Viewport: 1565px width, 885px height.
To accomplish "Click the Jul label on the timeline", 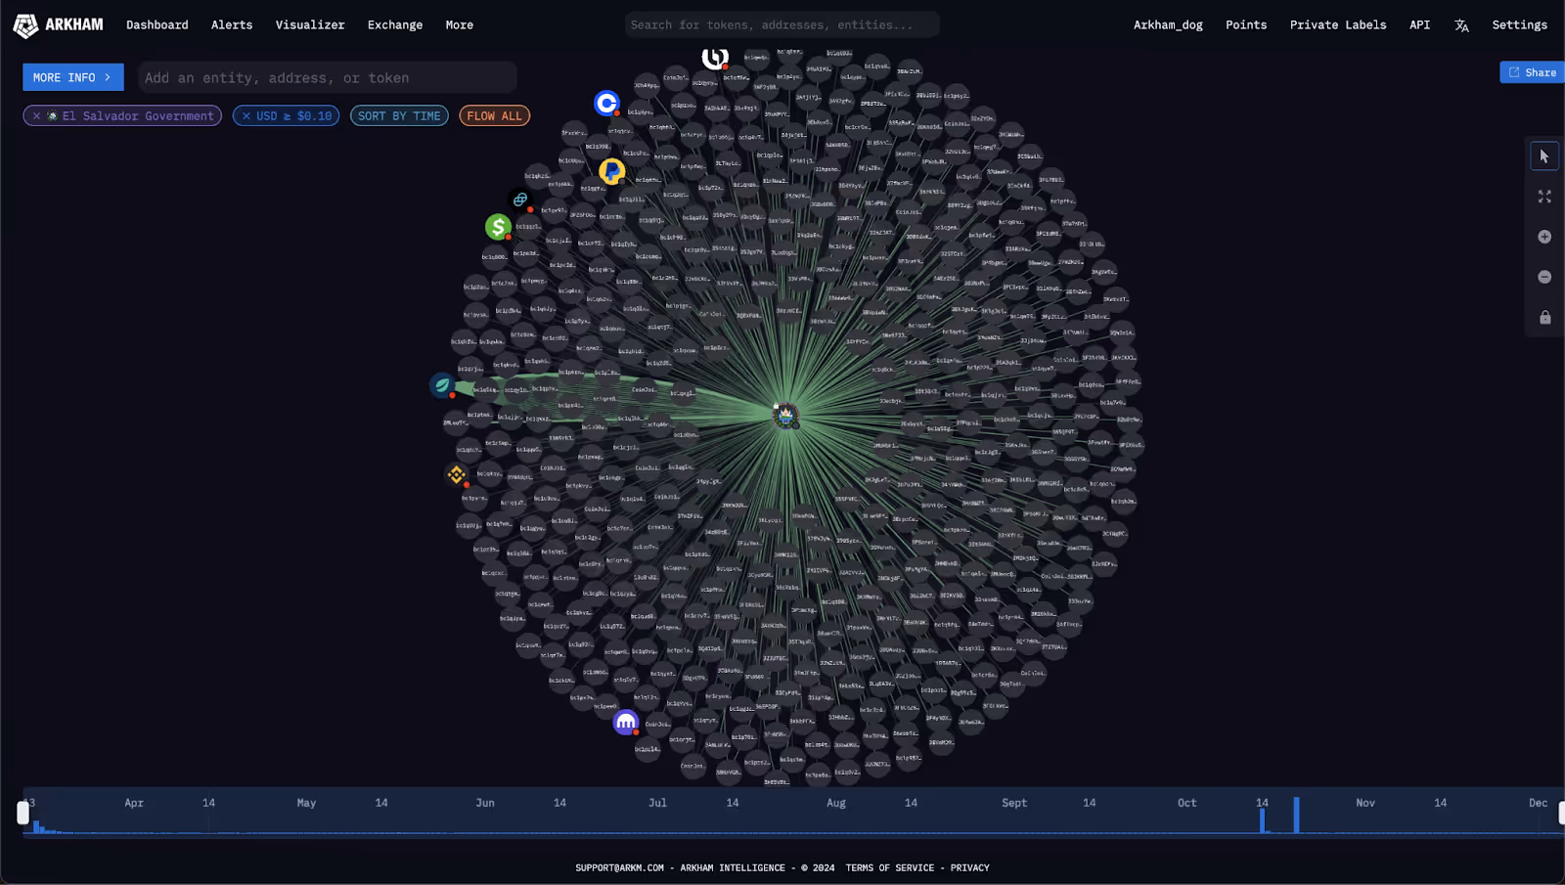I will (x=657, y=803).
